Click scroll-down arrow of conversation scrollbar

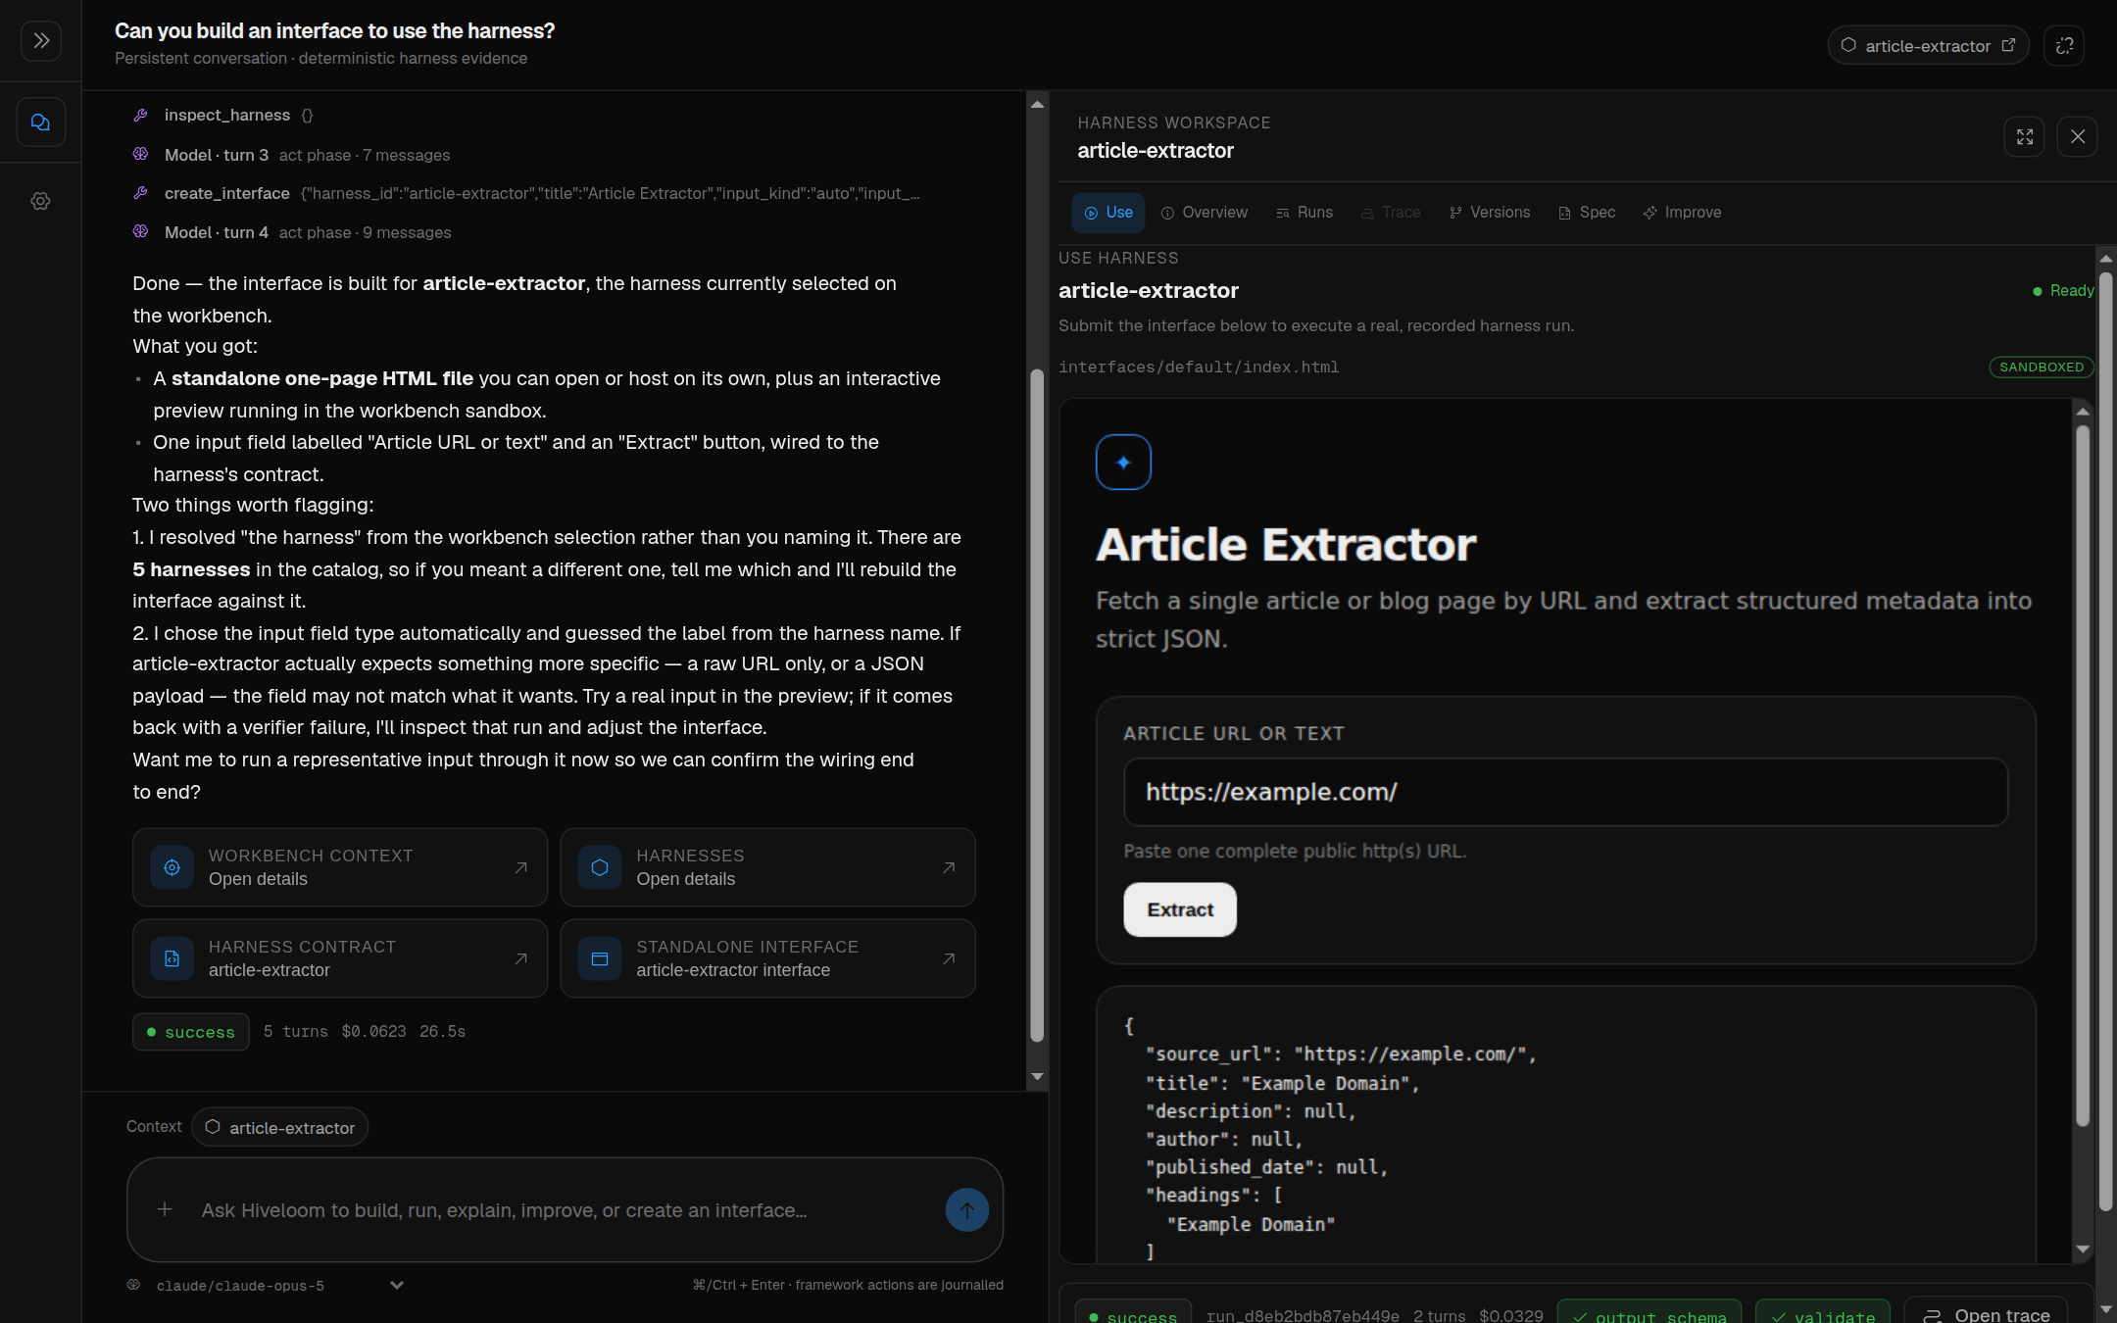click(1037, 1076)
